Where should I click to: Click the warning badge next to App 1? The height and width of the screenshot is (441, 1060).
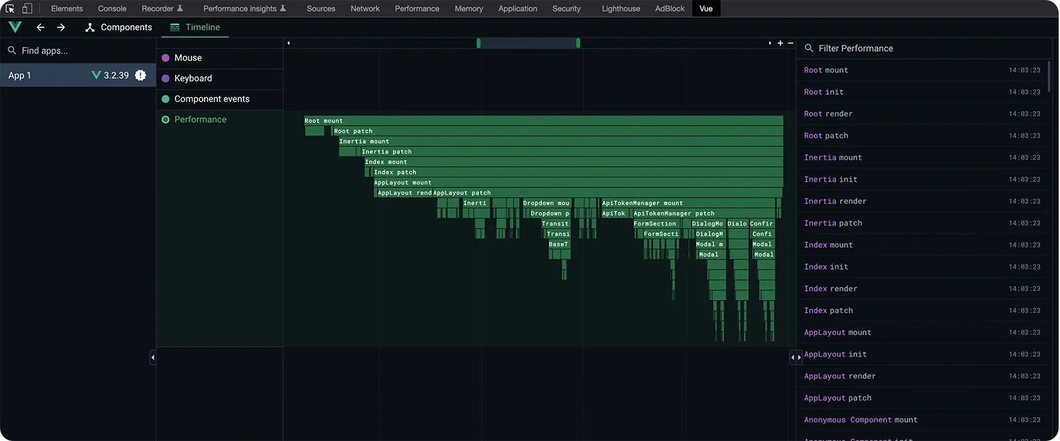tap(140, 75)
